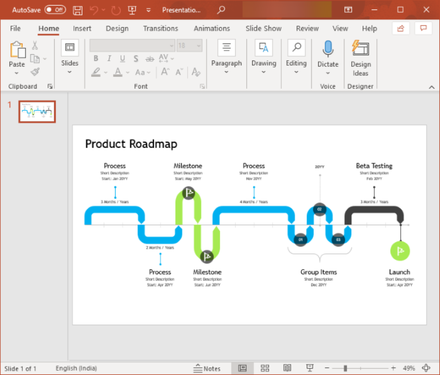The width and height of the screenshot is (440, 375).
Task: Switch to Slide Sorter view icon
Action: pyautogui.click(x=265, y=368)
